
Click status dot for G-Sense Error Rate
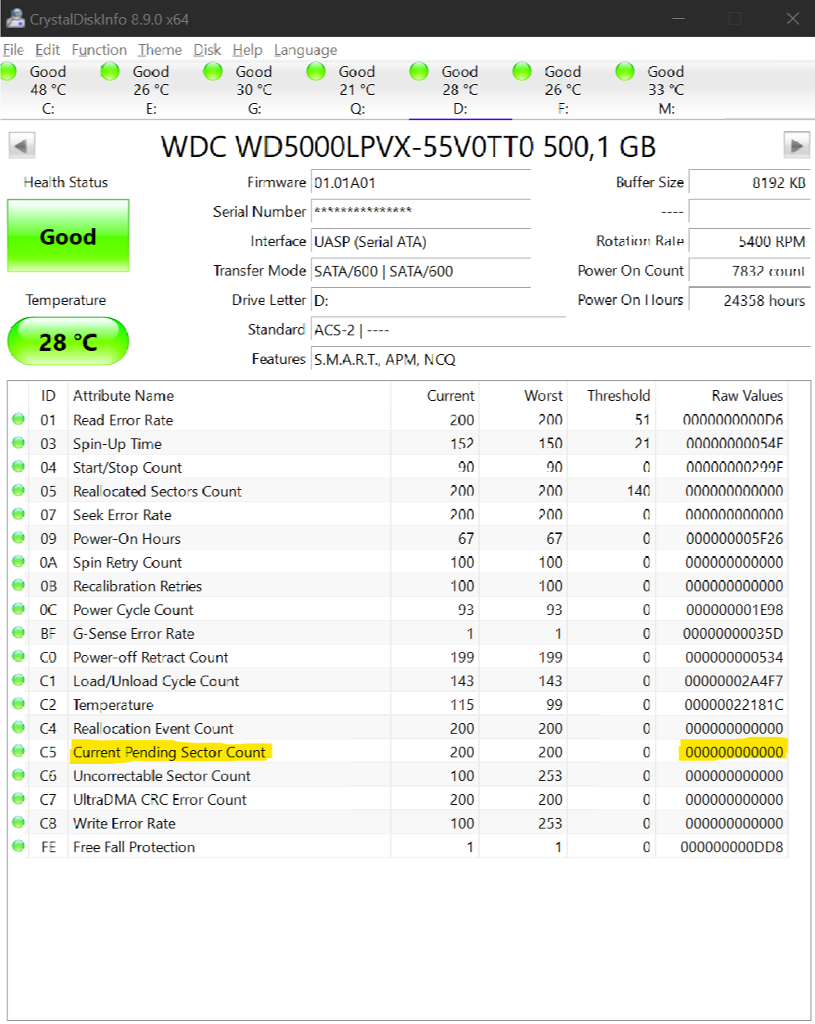[19, 632]
